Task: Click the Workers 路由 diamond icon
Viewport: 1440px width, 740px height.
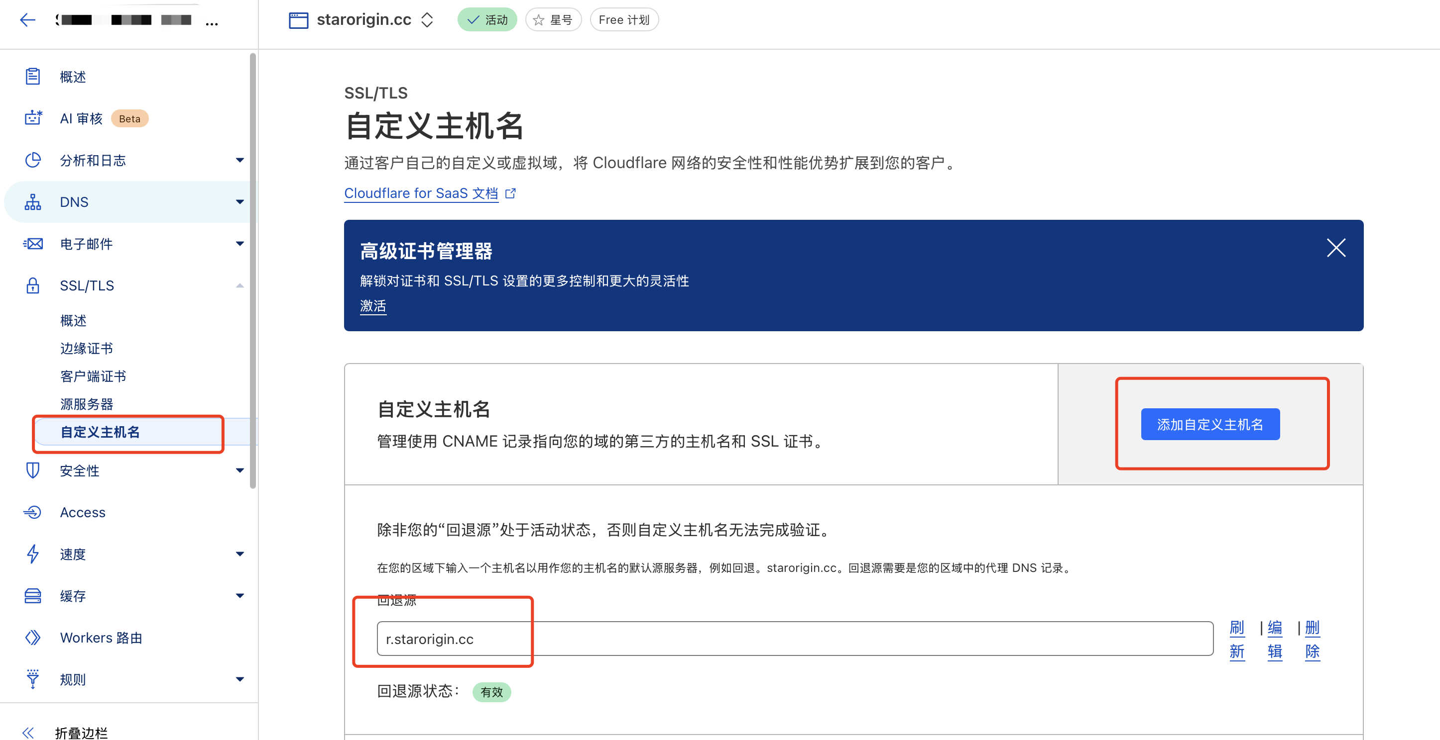Action: pyautogui.click(x=32, y=637)
